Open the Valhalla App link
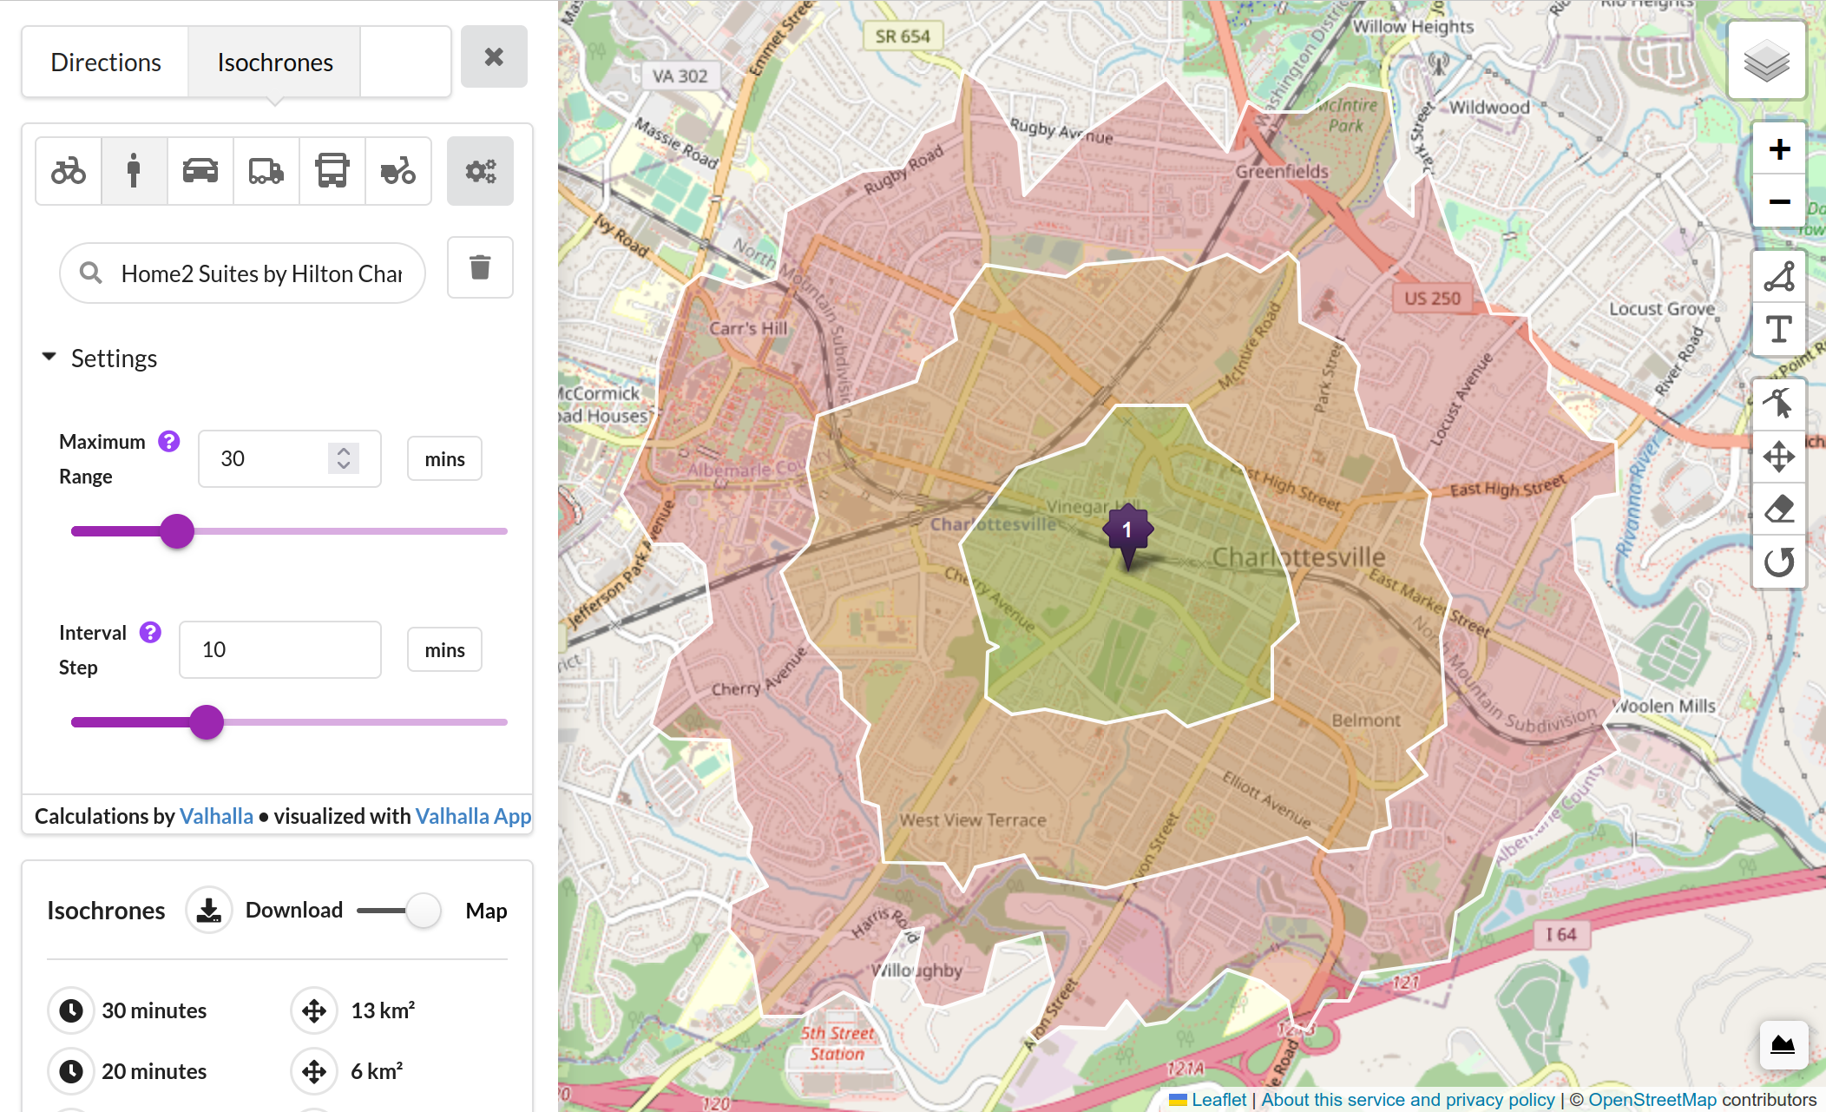This screenshot has width=1826, height=1112. 473,815
